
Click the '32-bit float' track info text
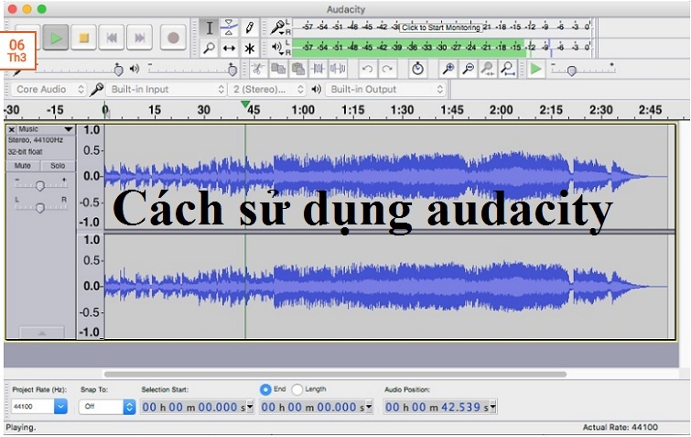pos(25,152)
